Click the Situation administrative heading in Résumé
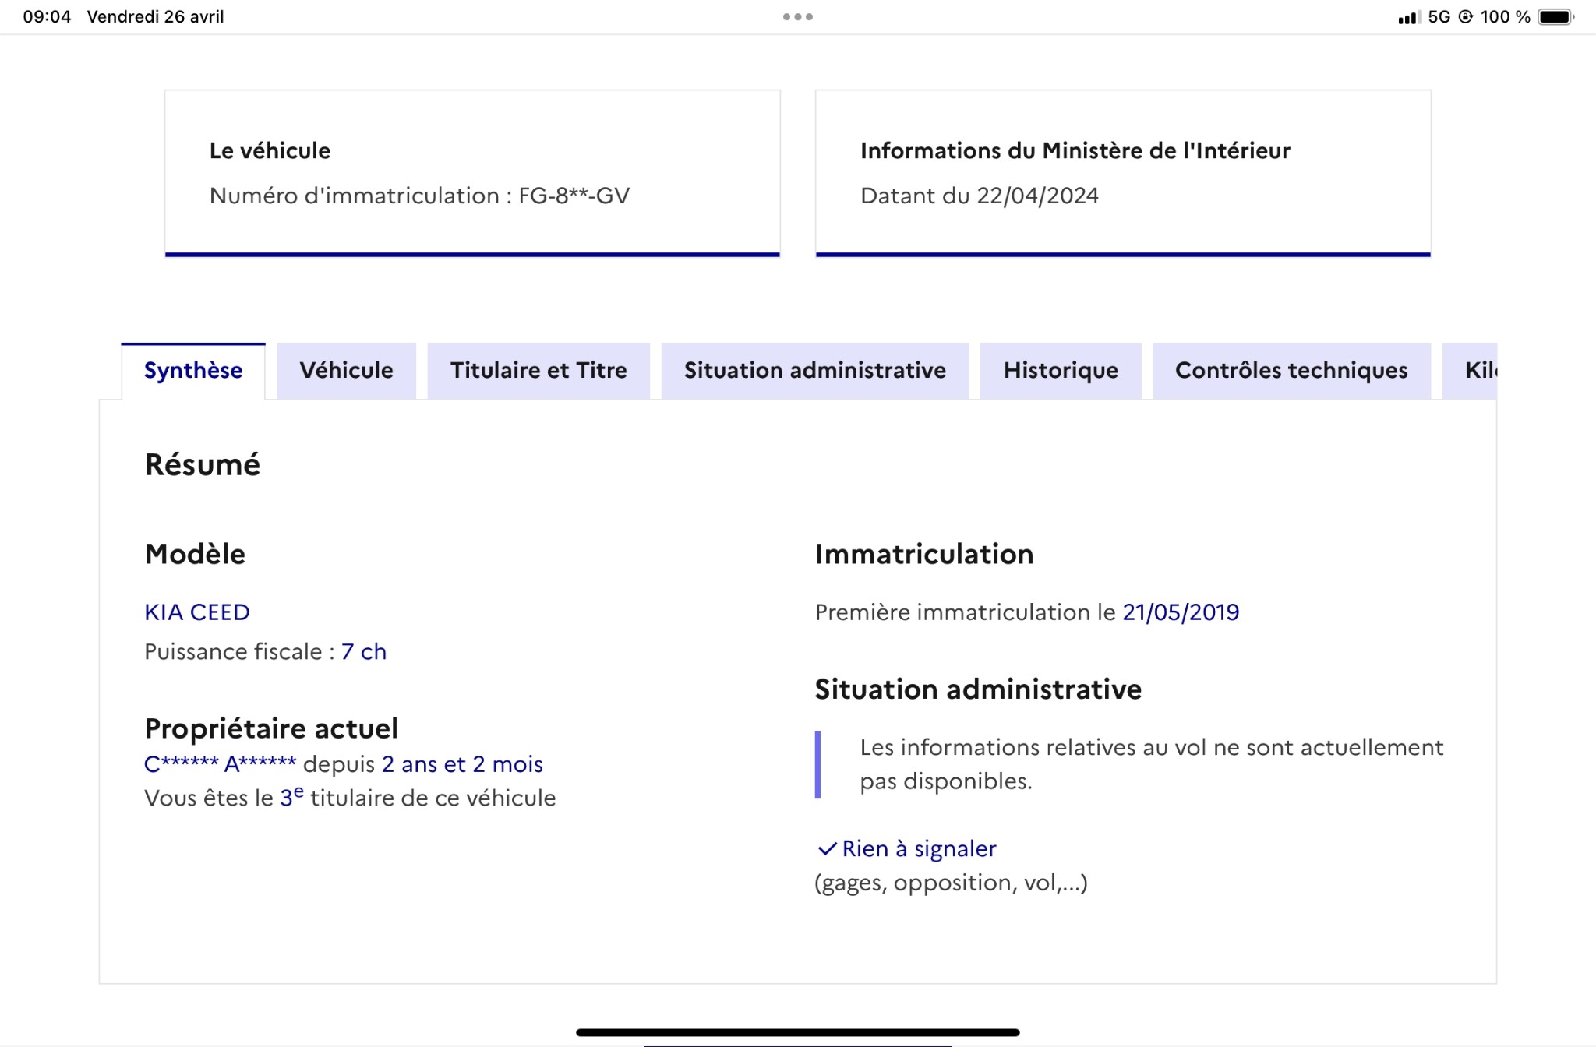Viewport: 1596px width, 1047px height. (978, 689)
